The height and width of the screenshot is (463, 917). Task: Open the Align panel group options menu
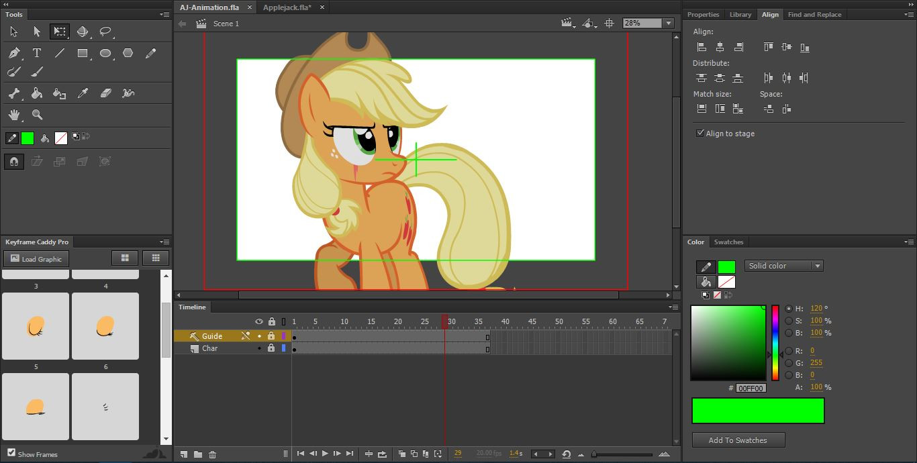909,14
